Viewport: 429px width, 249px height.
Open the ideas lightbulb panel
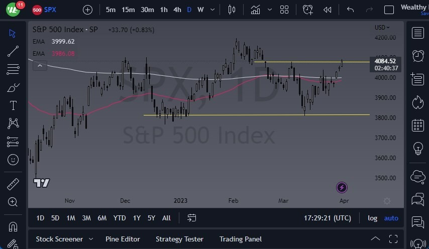(x=418, y=149)
